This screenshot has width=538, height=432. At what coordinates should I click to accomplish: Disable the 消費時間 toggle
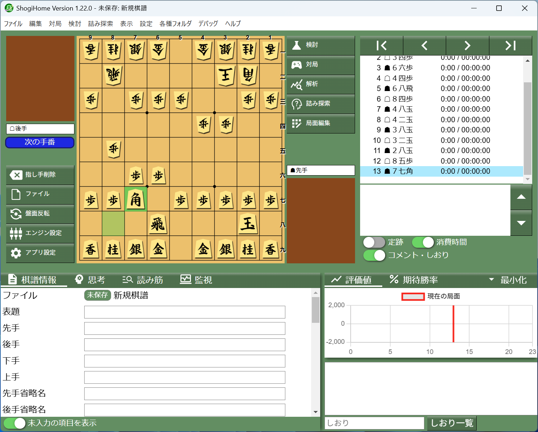423,242
